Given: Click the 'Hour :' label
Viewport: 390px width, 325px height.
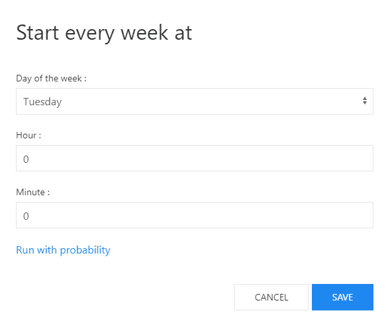Looking at the screenshot, I should 28,135.
